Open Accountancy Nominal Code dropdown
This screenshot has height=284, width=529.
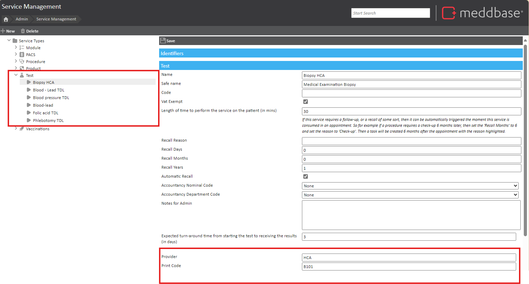tap(410, 186)
